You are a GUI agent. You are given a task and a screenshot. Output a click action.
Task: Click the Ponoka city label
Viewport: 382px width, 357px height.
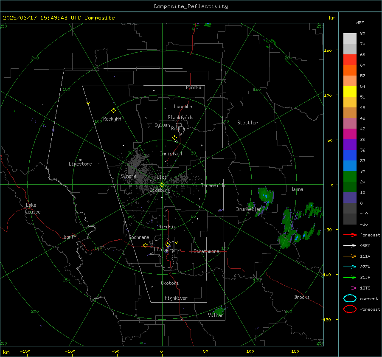click(194, 87)
